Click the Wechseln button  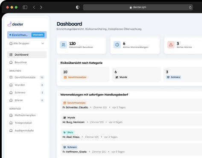(38, 35)
